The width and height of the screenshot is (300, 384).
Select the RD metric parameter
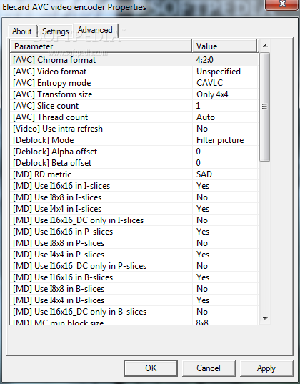click(x=134, y=174)
